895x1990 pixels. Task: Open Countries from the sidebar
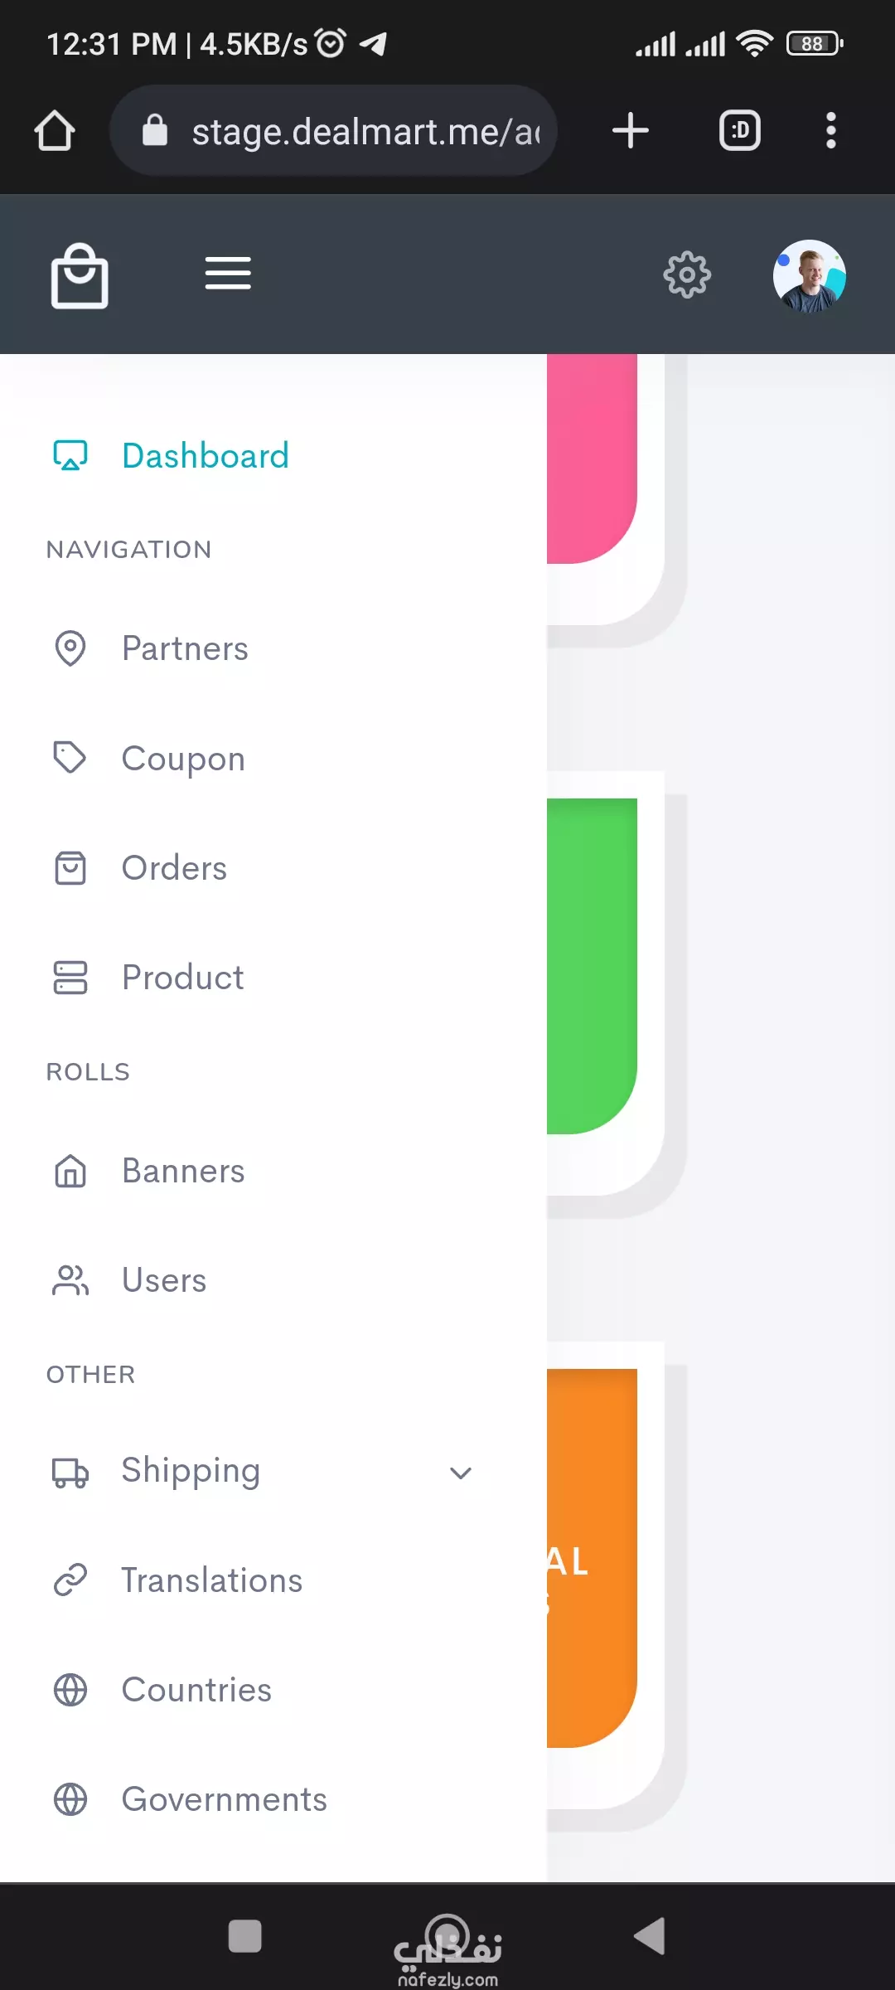196,1690
